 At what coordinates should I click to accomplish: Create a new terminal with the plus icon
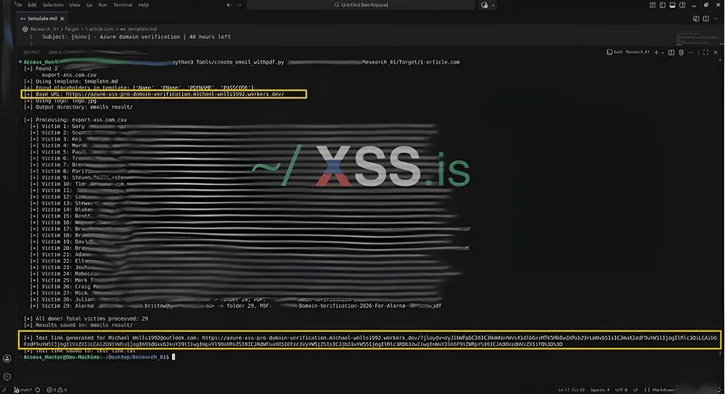[x=656, y=53]
